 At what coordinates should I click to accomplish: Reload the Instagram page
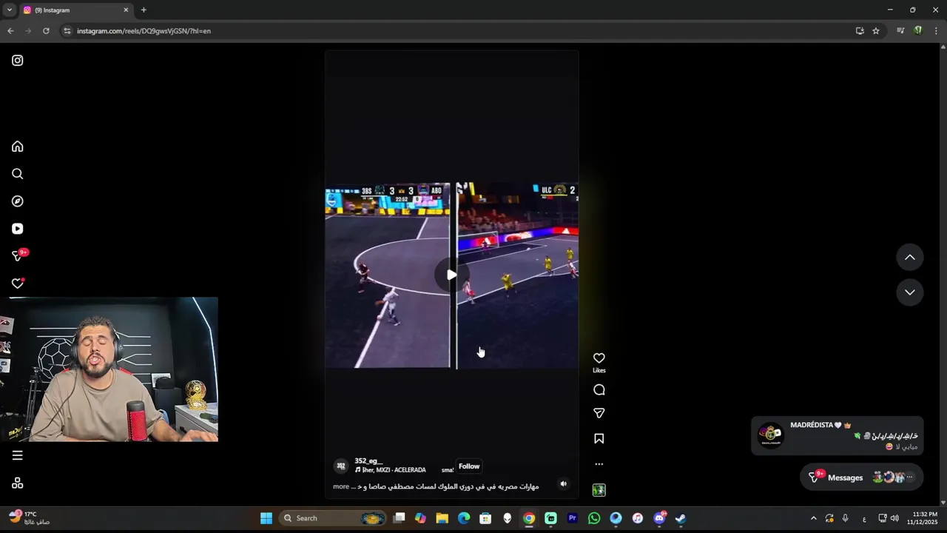46,31
